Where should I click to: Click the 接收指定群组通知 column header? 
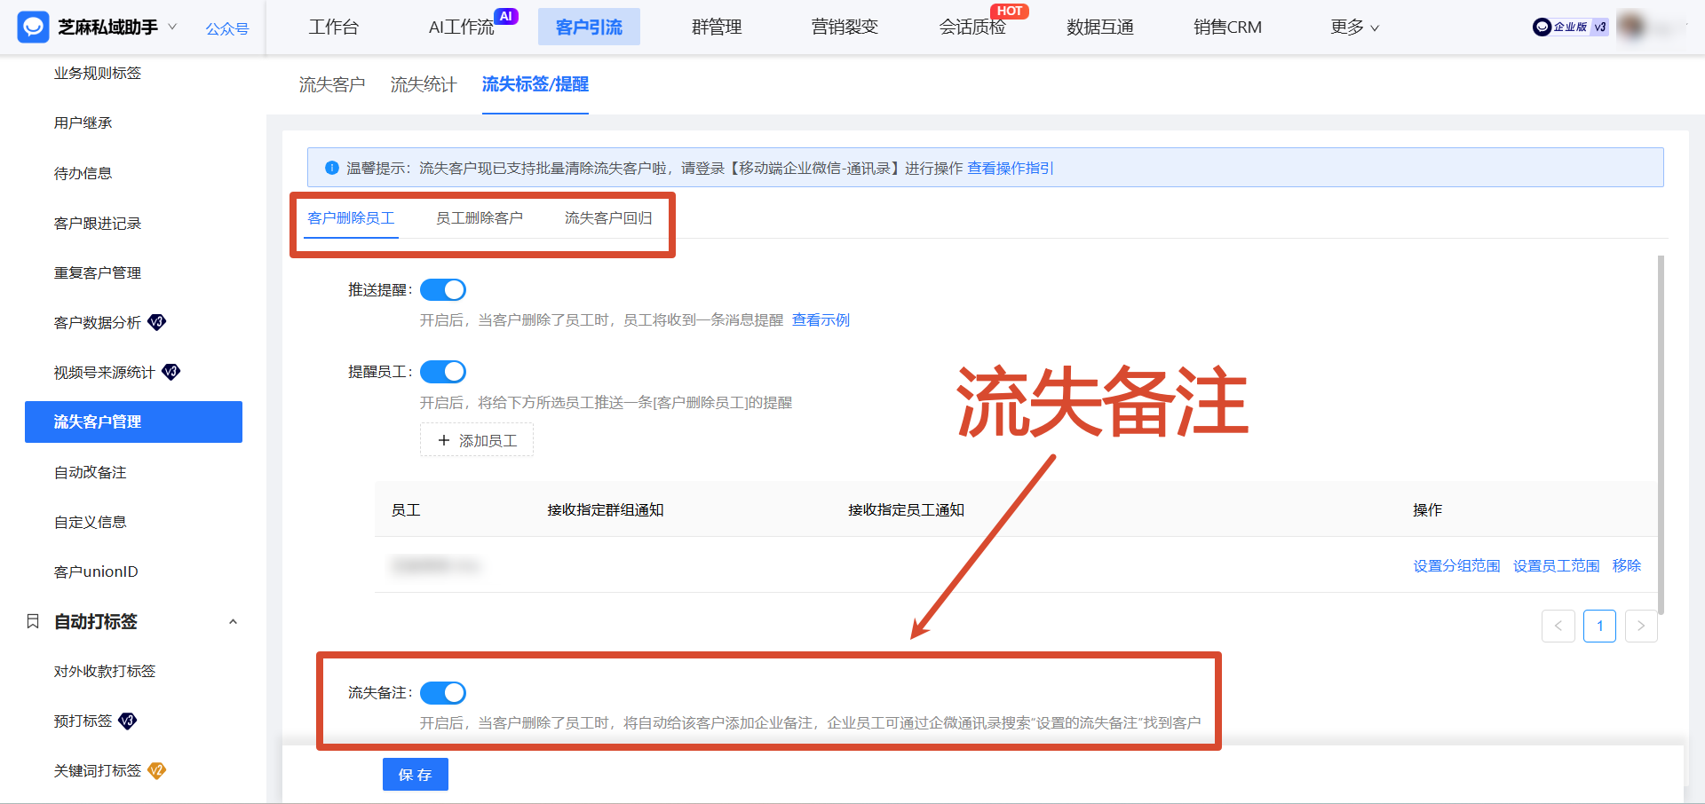pyautogui.click(x=606, y=510)
